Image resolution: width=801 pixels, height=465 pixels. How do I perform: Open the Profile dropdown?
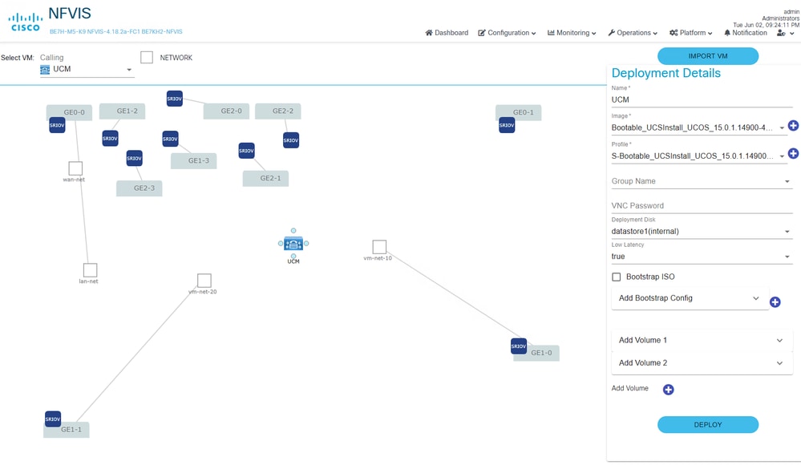click(698, 156)
